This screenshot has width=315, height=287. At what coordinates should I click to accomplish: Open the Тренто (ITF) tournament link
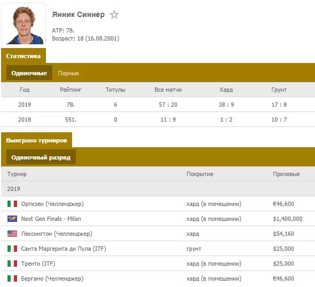pos(38,264)
